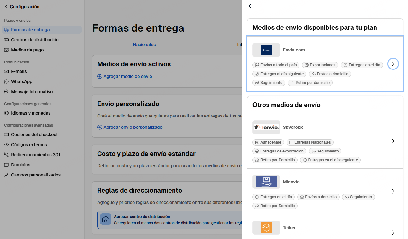The image size is (408, 239).
Task: Click the code brackets icon beside Códigos externos
Action: click(x=6, y=145)
